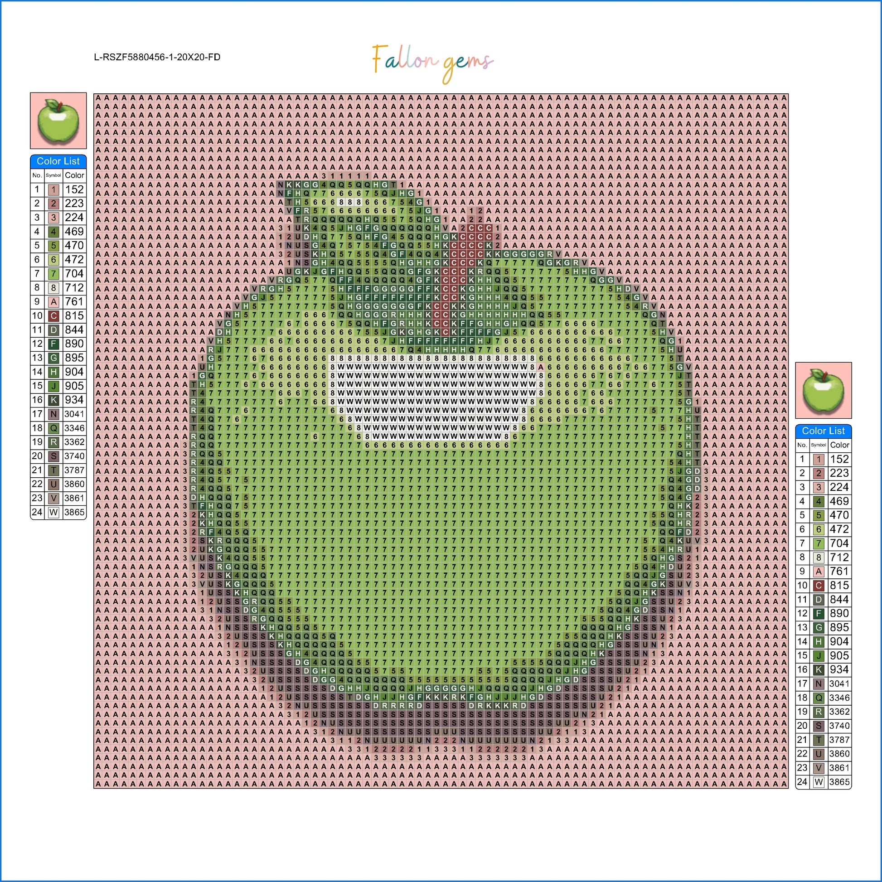The width and height of the screenshot is (882, 882).
Task: Click the symbol S swatch in right list
Action: click(x=819, y=726)
